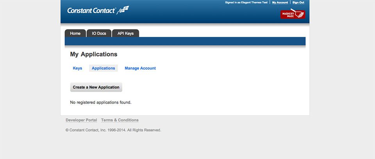This screenshot has width=375, height=159.
Task: Visit the Developer Portal footer link
Action: pos(81,120)
